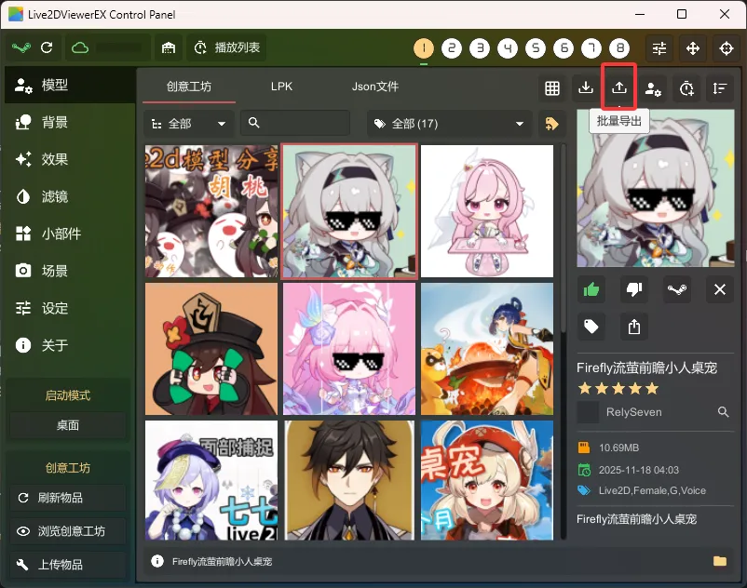
Task: Open the 场景 sidebar section
Action: pos(70,271)
